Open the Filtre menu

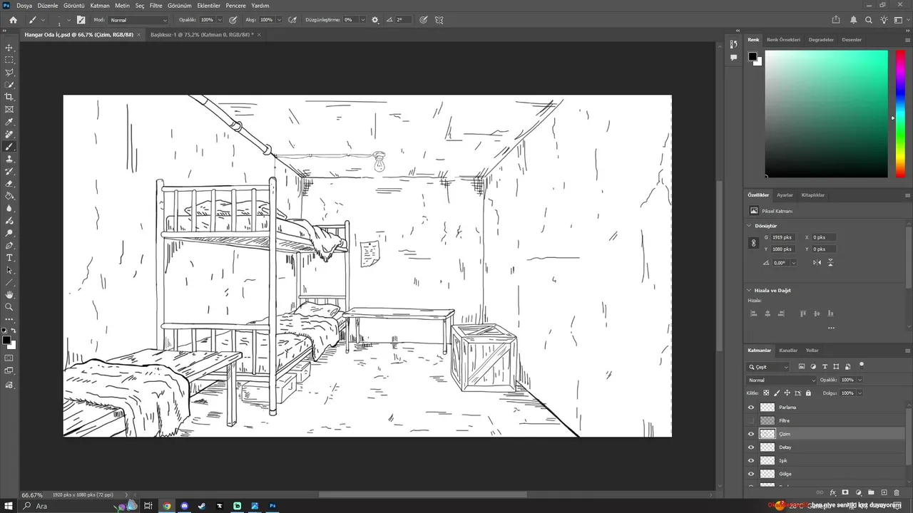coord(156,6)
